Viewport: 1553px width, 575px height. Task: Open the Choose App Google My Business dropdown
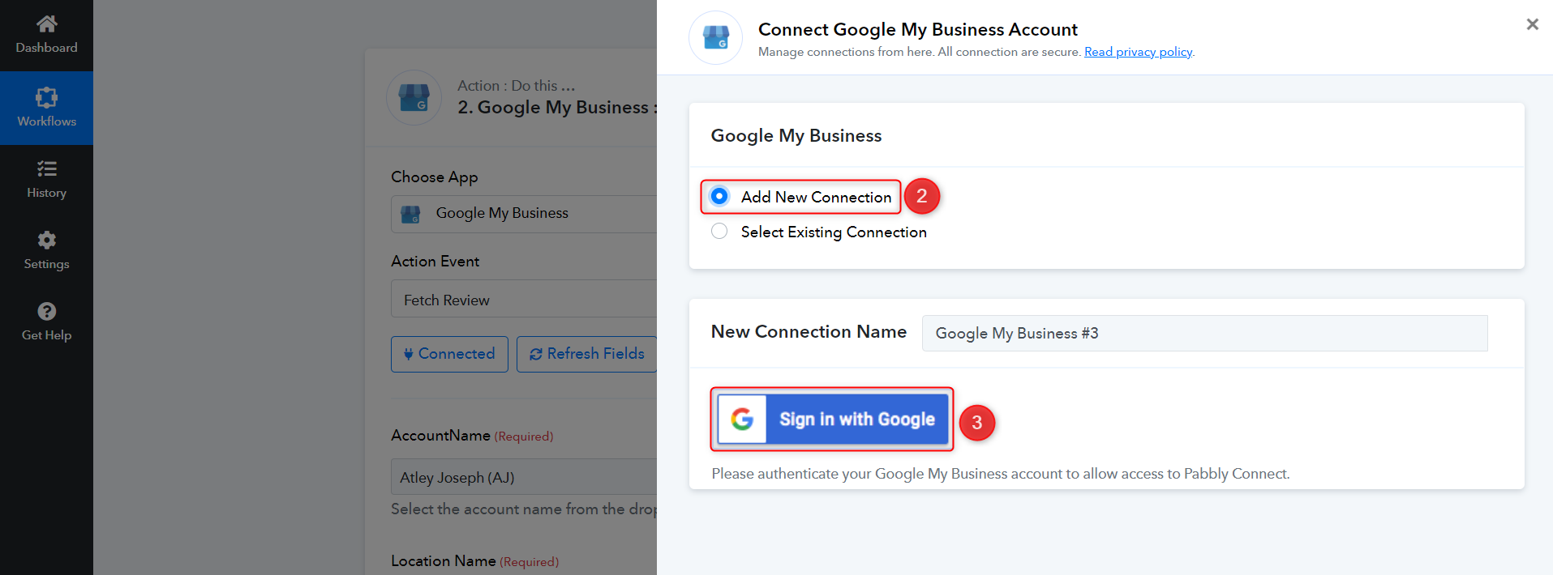click(524, 214)
